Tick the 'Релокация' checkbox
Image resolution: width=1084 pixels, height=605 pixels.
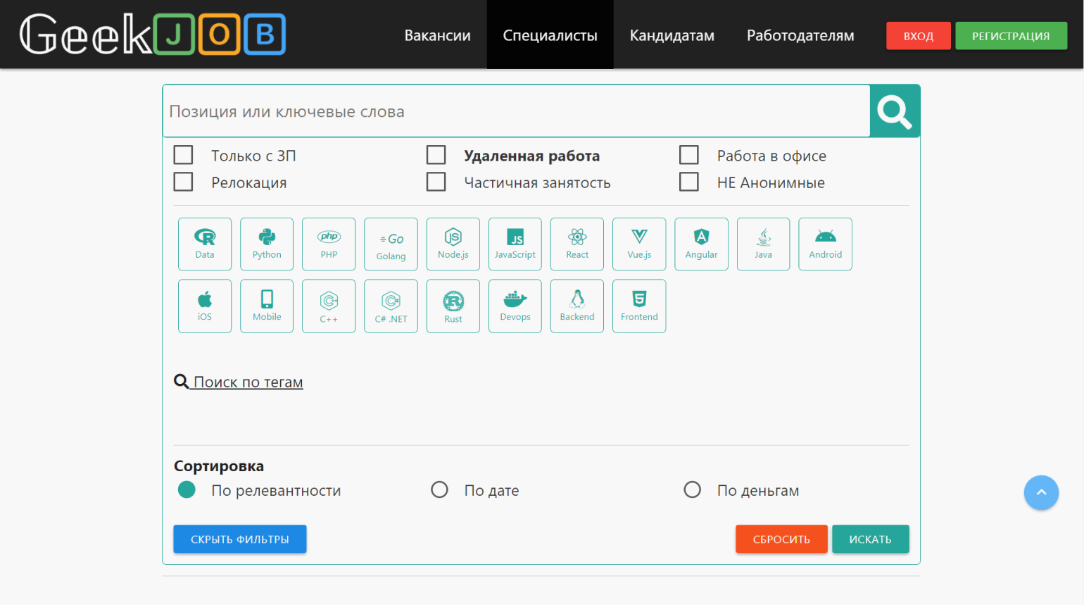pyautogui.click(x=184, y=182)
